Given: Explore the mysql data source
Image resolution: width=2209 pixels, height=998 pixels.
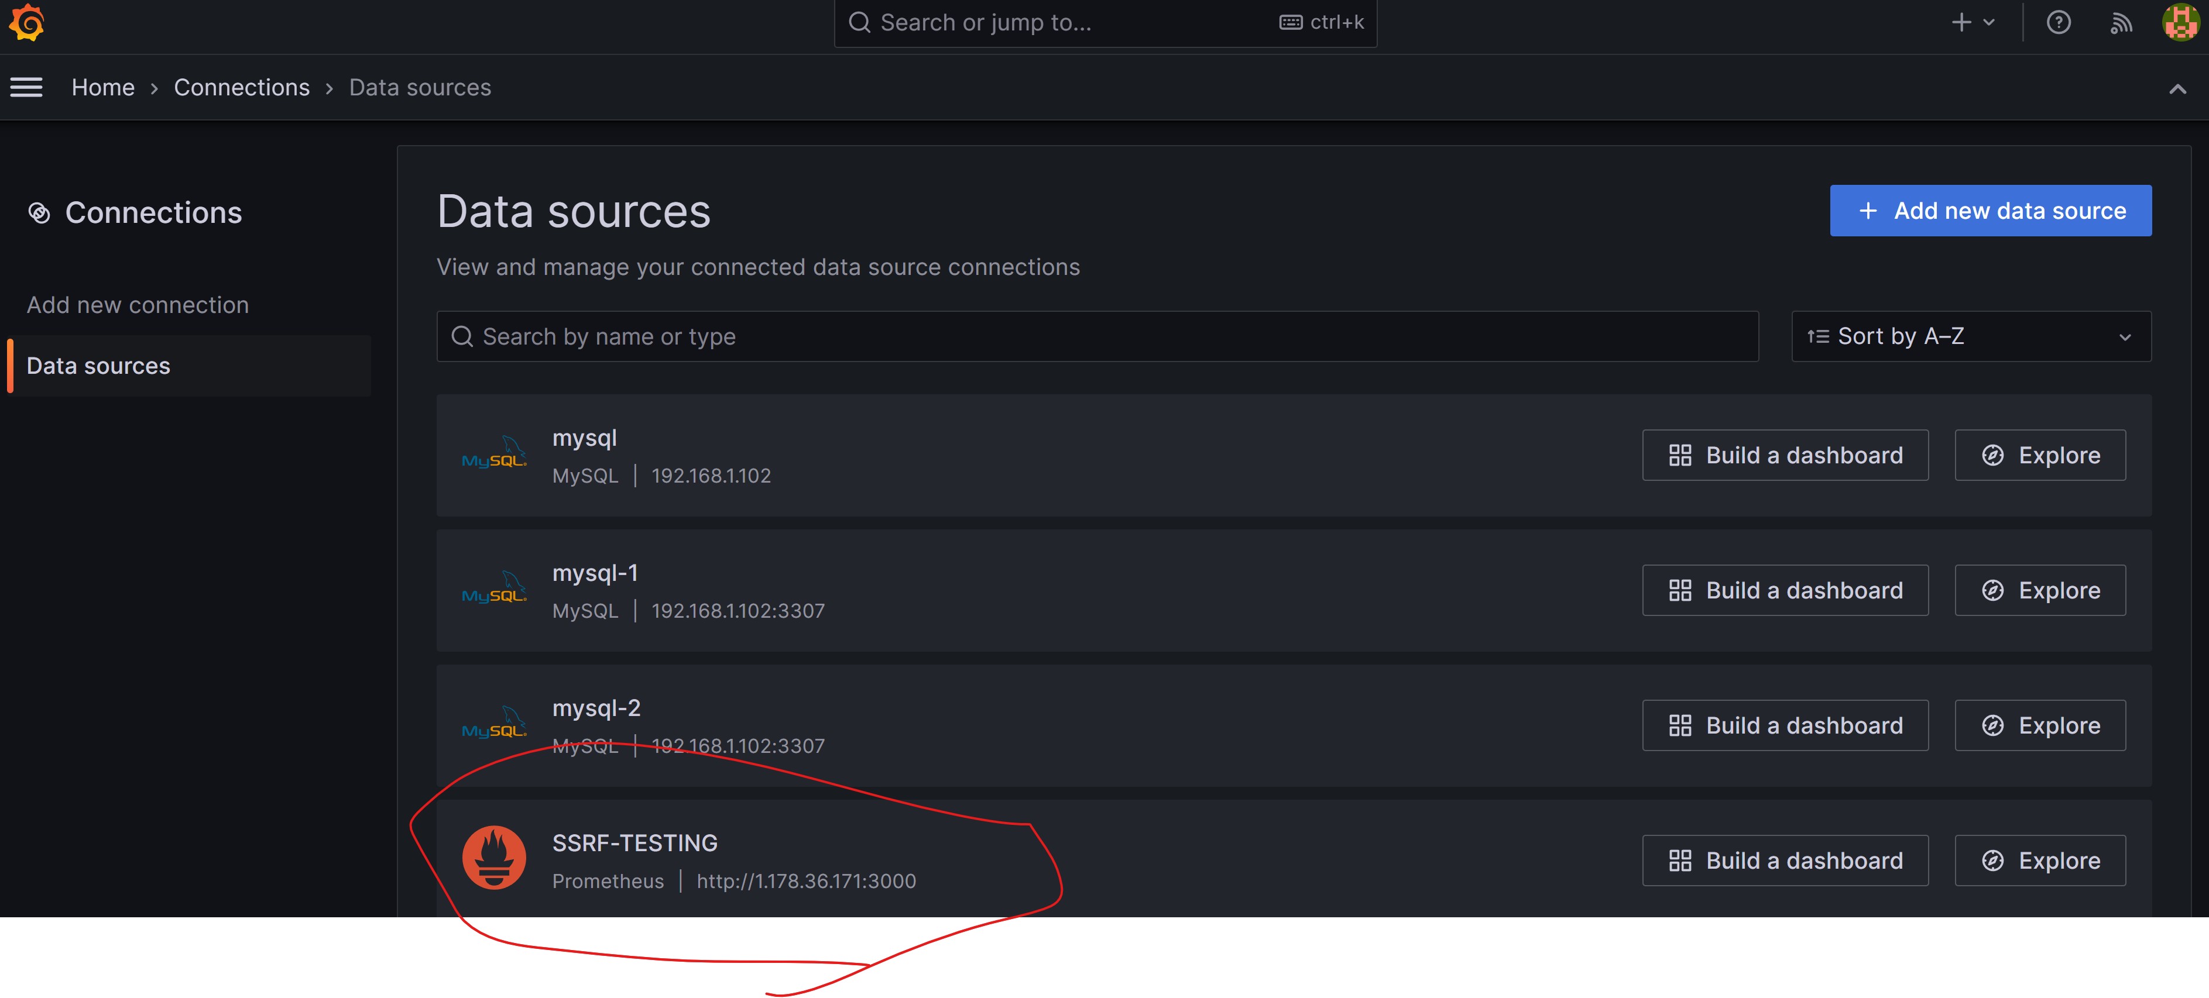Looking at the screenshot, I should 2040,455.
